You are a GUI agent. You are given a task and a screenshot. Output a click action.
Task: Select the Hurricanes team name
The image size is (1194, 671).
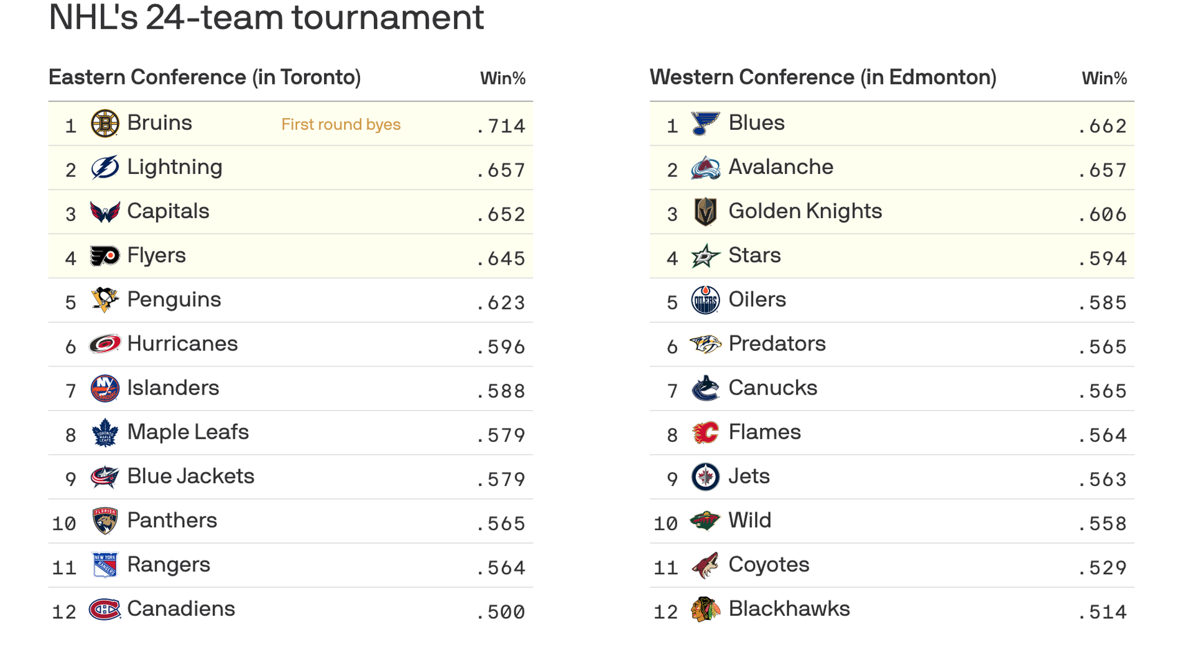(182, 344)
